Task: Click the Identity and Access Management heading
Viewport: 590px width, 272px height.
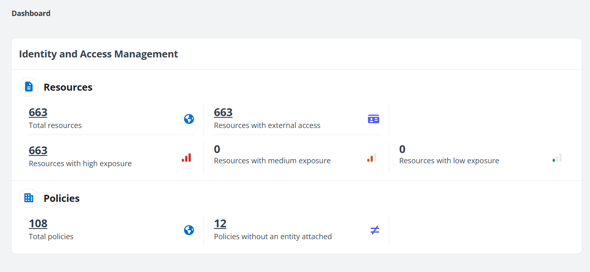Action: click(x=98, y=54)
